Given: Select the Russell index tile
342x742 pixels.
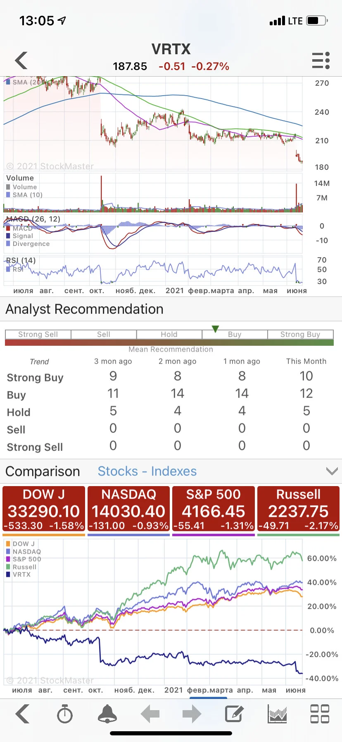Looking at the screenshot, I should click(x=299, y=510).
